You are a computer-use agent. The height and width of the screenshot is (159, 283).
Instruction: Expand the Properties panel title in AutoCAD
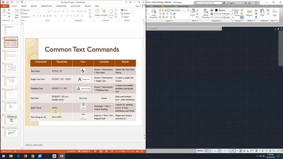click(216, 21)
